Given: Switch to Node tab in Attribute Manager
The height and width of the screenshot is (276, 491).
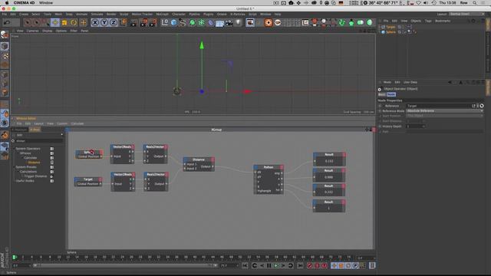Looking at the screenshot, I should click(391, 94).
